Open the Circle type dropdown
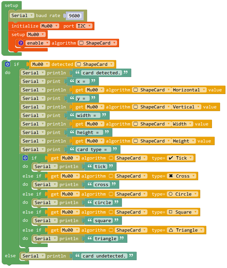 pos(183,194)
